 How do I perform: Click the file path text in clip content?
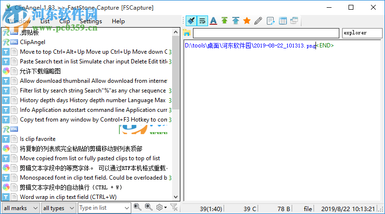point(250,46)
